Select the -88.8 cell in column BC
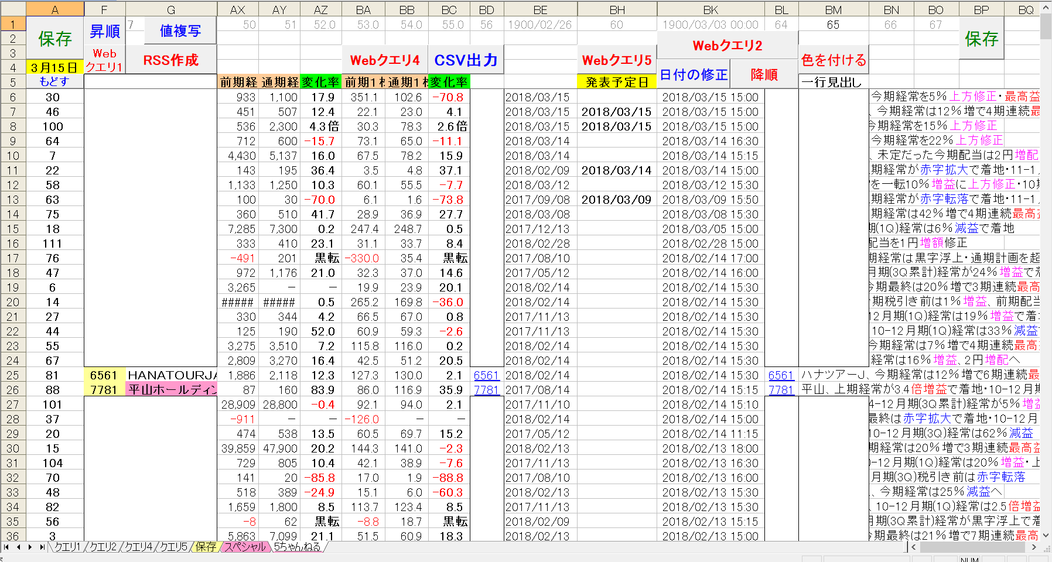The image size is (1052, 562). (x=449, y=478)
